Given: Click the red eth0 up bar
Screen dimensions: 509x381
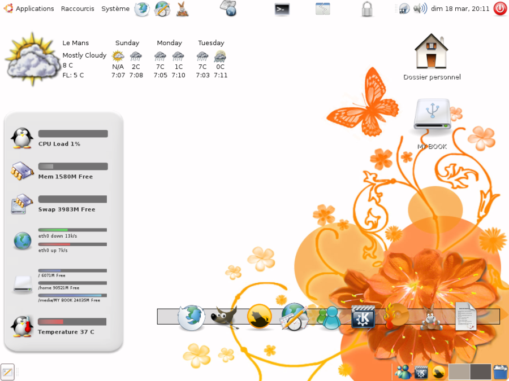Looking at the screenshot, I should 73,244.
